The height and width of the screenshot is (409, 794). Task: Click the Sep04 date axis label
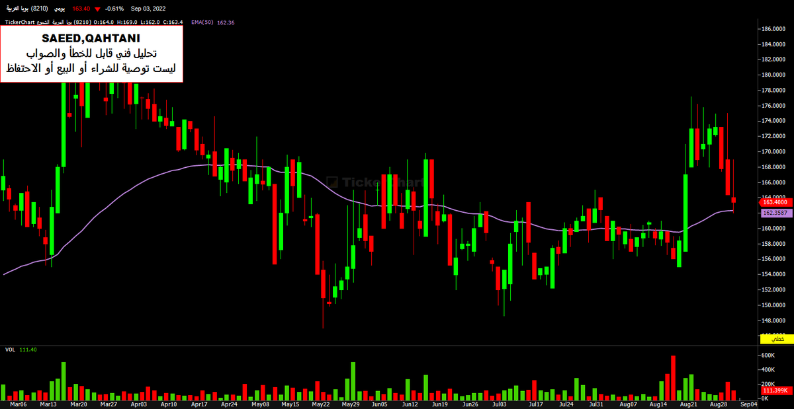(748, 403)
